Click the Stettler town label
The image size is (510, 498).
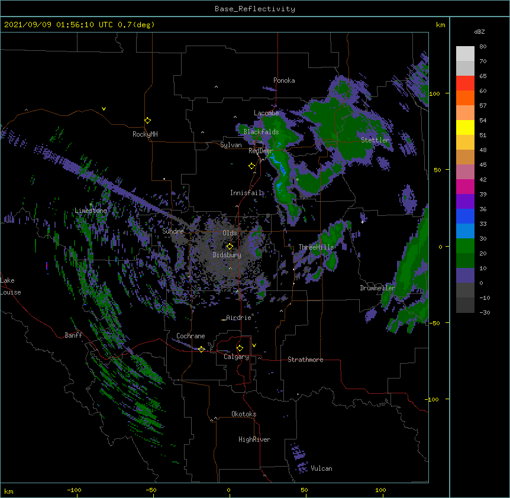point(375,140)
